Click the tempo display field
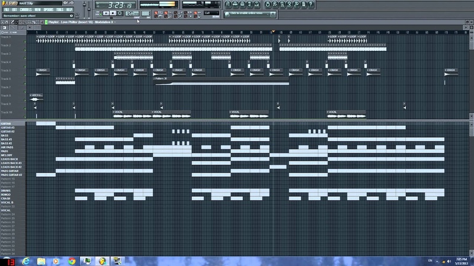474x266 pixels. [x=132, y=14]
